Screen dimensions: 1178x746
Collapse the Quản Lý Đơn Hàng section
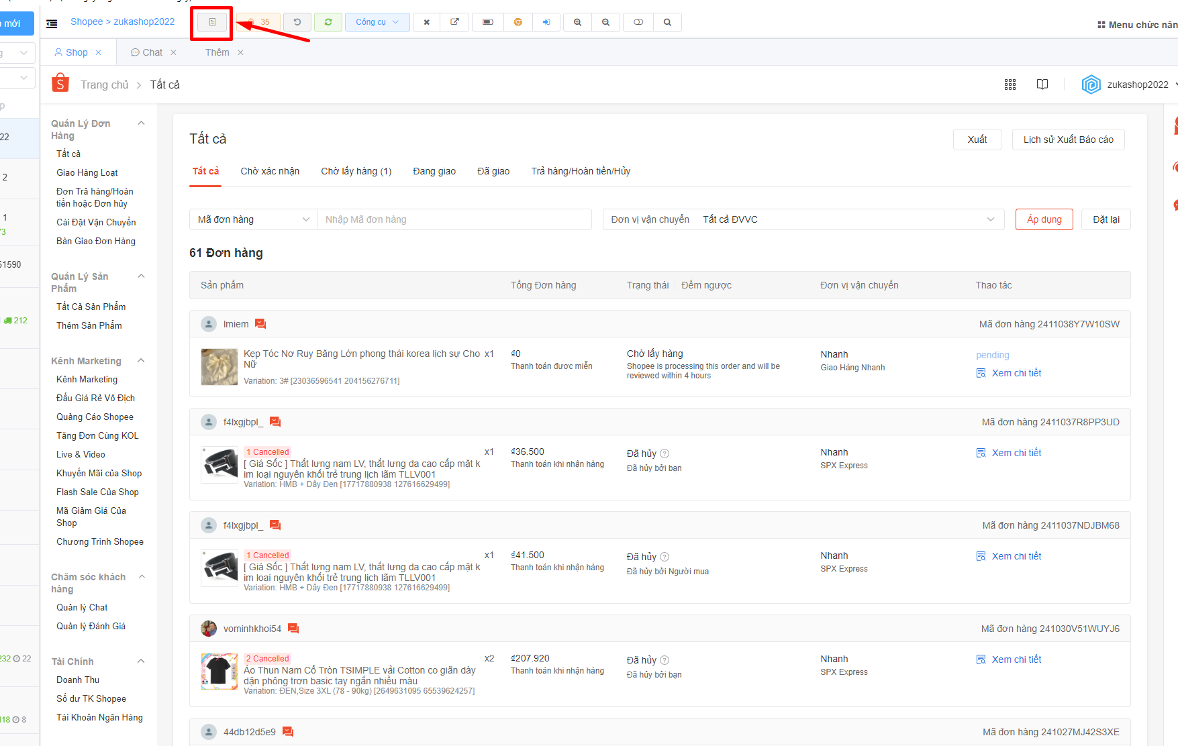point(141,123)
